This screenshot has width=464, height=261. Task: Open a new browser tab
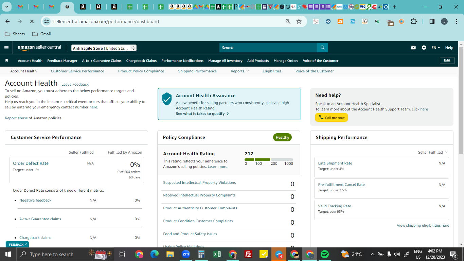(x=394, y=7)
